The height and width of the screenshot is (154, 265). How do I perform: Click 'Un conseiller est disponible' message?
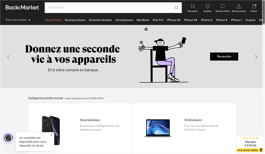point(33,142)
